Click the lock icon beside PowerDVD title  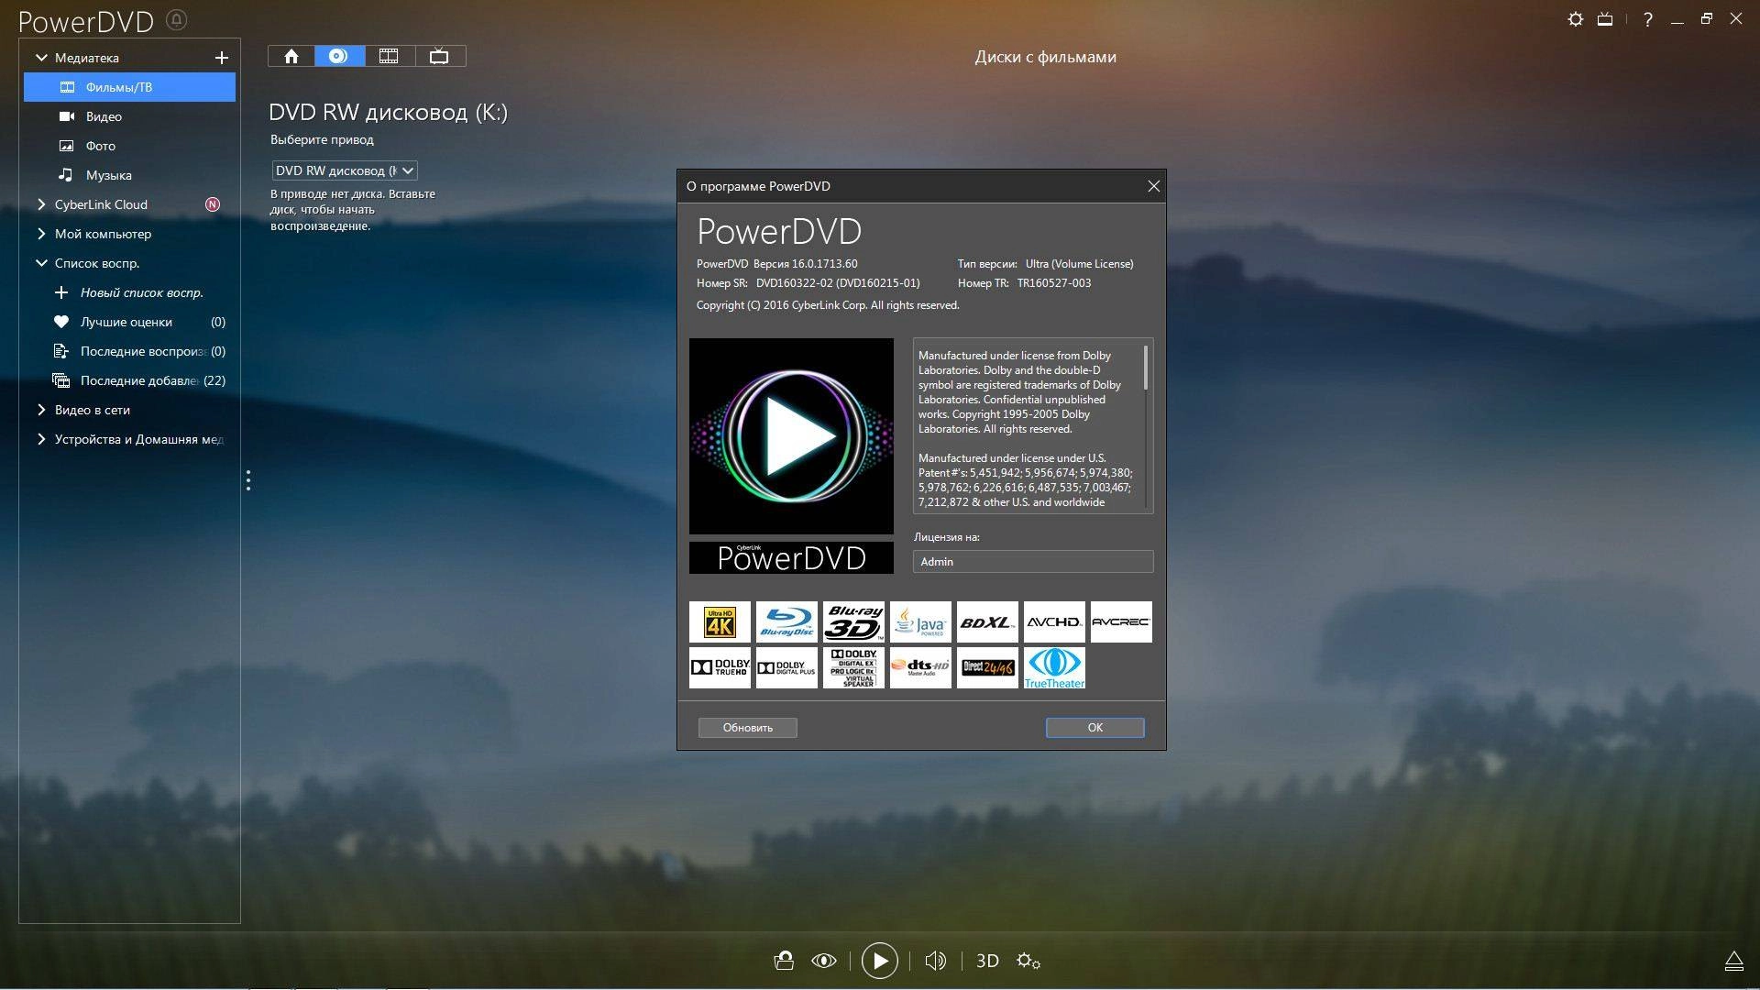click(x=177, y=19)
